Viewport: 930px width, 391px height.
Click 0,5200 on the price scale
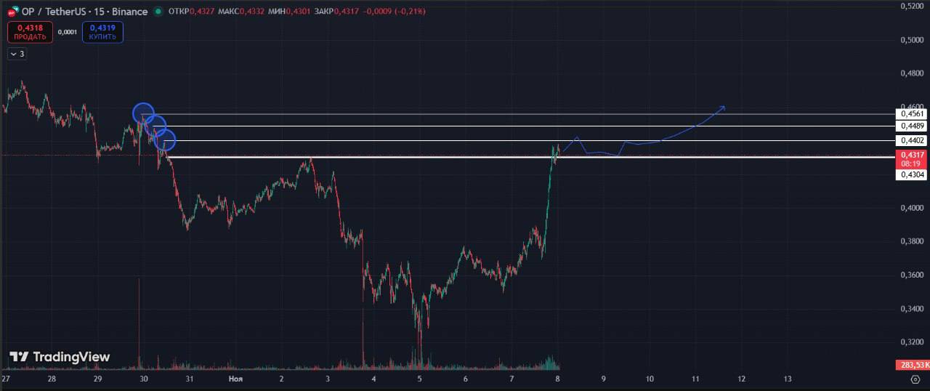(x=913, y=6)
